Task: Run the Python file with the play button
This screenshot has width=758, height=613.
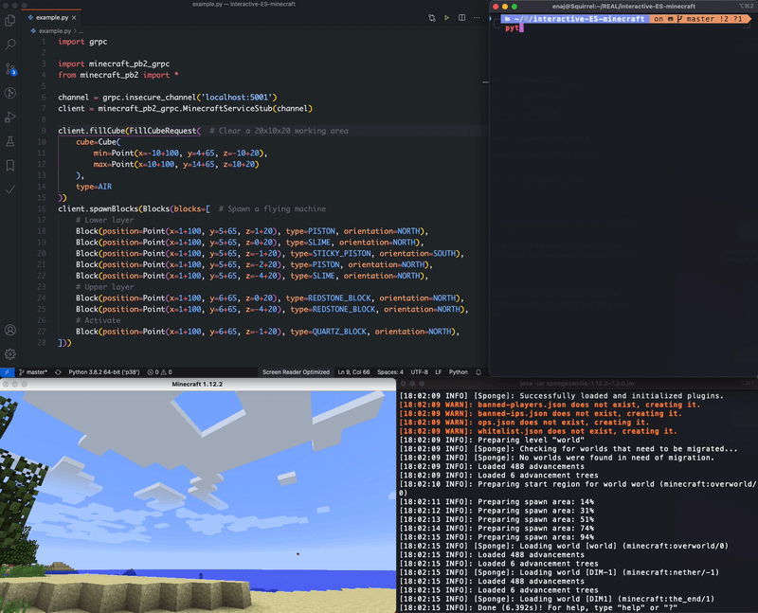Action: (446, 18)
